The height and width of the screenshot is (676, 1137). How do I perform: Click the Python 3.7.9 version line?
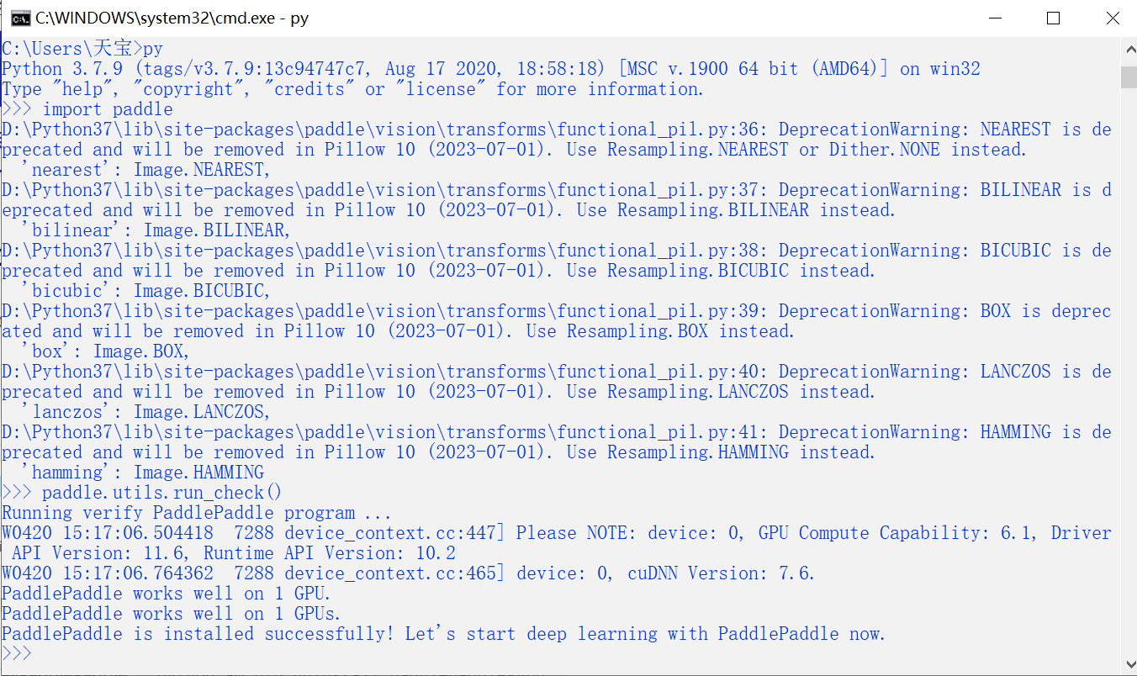488,68
